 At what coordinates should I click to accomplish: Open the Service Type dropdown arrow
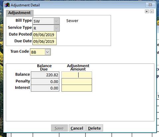tap(57, 28)
